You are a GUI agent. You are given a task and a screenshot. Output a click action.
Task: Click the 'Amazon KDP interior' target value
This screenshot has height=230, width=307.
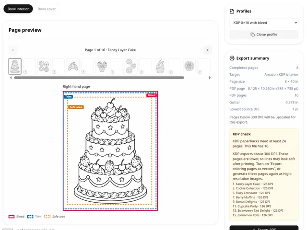click(282, 75)
